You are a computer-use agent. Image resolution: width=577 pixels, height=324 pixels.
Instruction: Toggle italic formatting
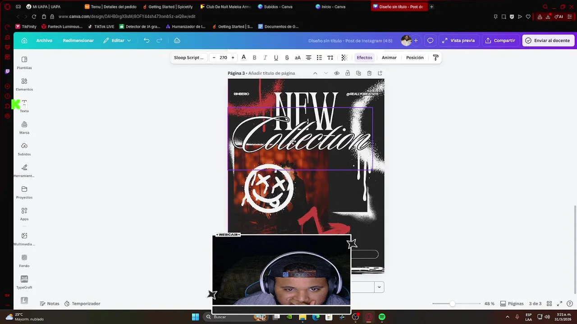(x=265, y=58)
